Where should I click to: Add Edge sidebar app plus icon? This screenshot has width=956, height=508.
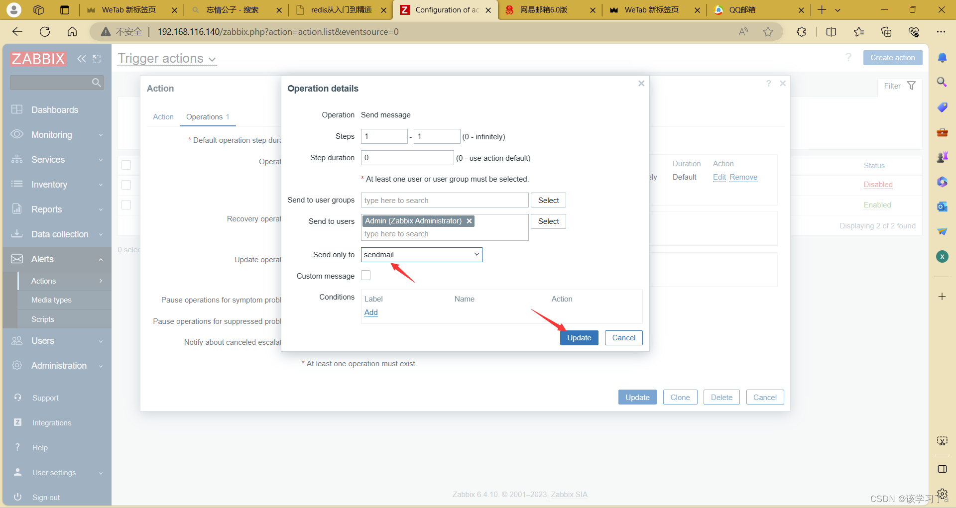click(x=942, y=297)
